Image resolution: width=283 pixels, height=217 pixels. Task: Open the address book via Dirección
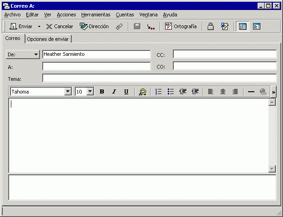(x=94, y=26)
